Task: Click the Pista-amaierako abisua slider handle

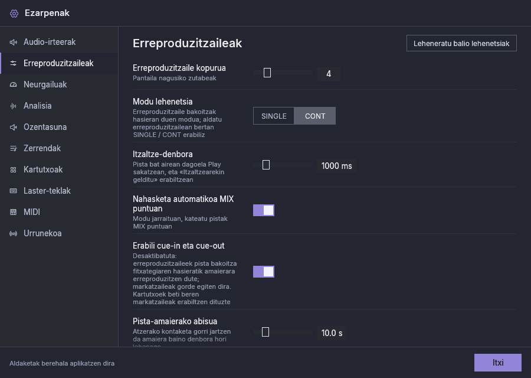Action: tap(265, 332)
